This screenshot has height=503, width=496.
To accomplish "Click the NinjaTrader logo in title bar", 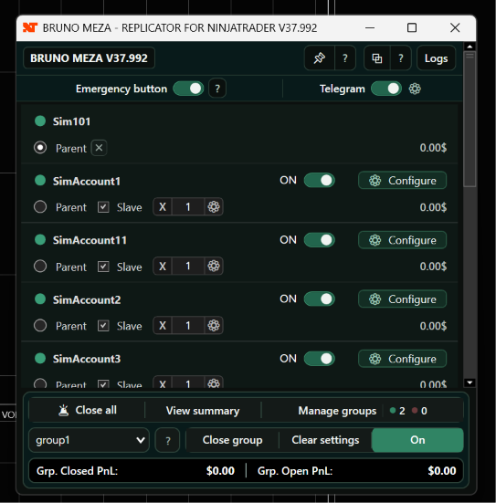I will point(30,27).
